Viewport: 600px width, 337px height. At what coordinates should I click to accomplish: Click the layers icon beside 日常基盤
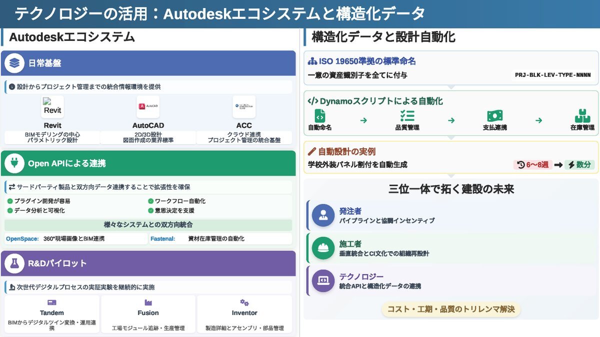pyautogui.click(x=14, y=63)
